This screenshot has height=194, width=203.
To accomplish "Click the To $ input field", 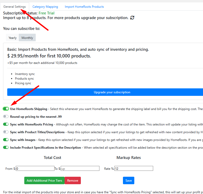I will click(80, 168).
